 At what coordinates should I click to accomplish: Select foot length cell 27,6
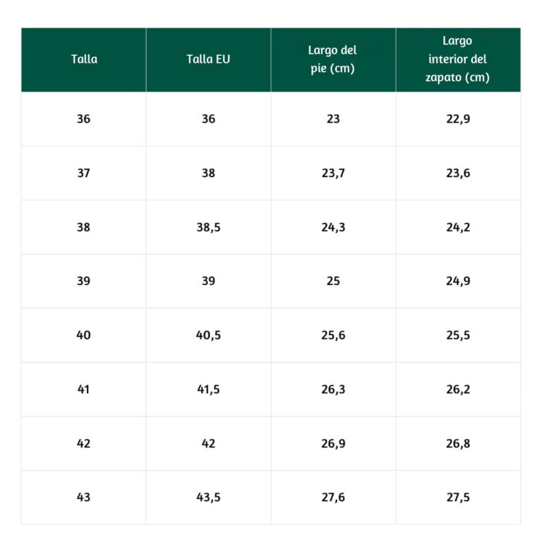333,498
